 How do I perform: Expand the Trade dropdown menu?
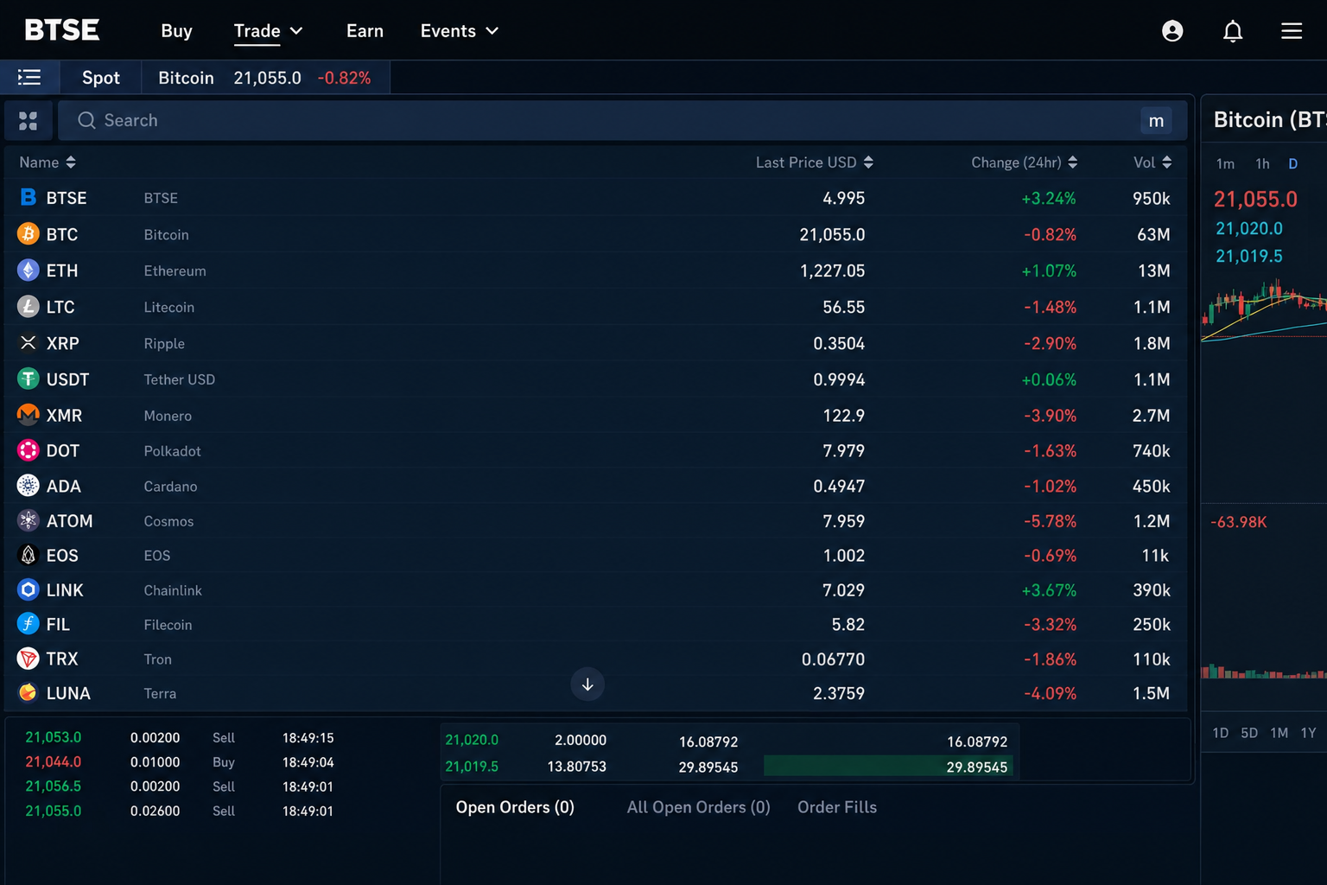pyautogui.click(x=269, y=31)
